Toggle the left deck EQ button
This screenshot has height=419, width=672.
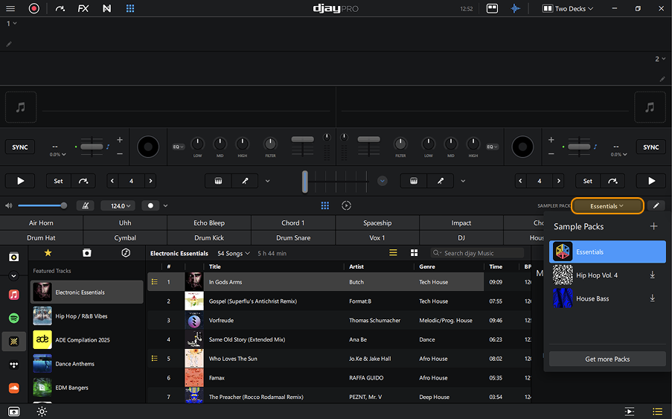coord(179,147)
